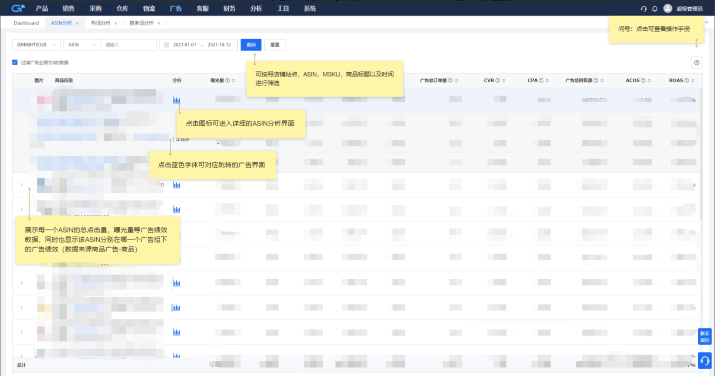715x376 pixels.
Task: Open the GRNSHTS:US store dropdown
Action: click(x=36, y=45)
